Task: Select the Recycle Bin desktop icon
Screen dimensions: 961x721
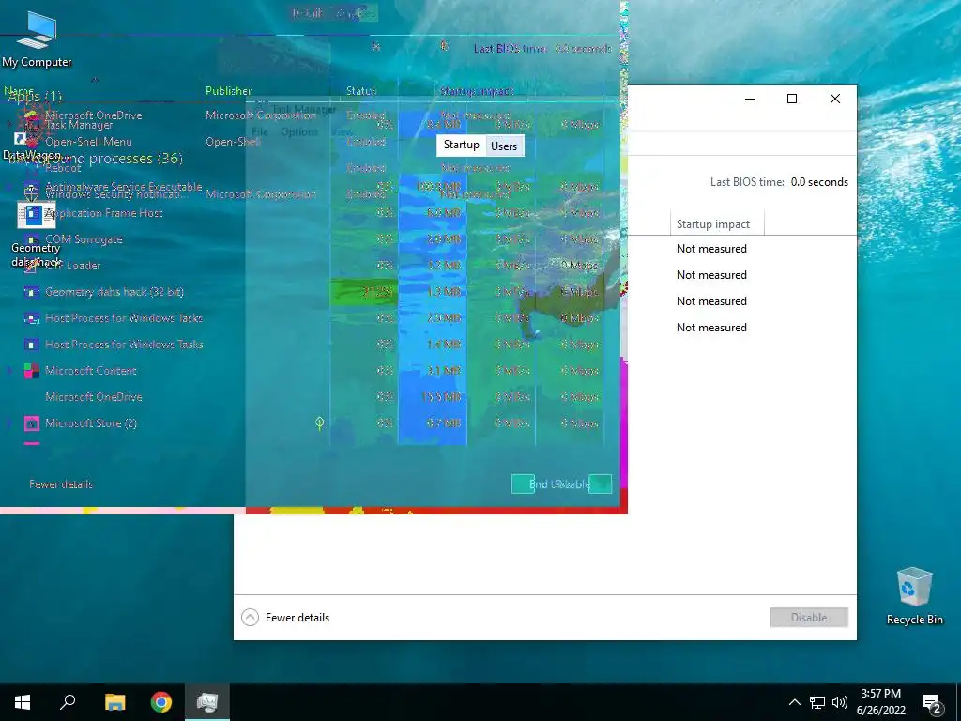Action: (x=914, y=595)
